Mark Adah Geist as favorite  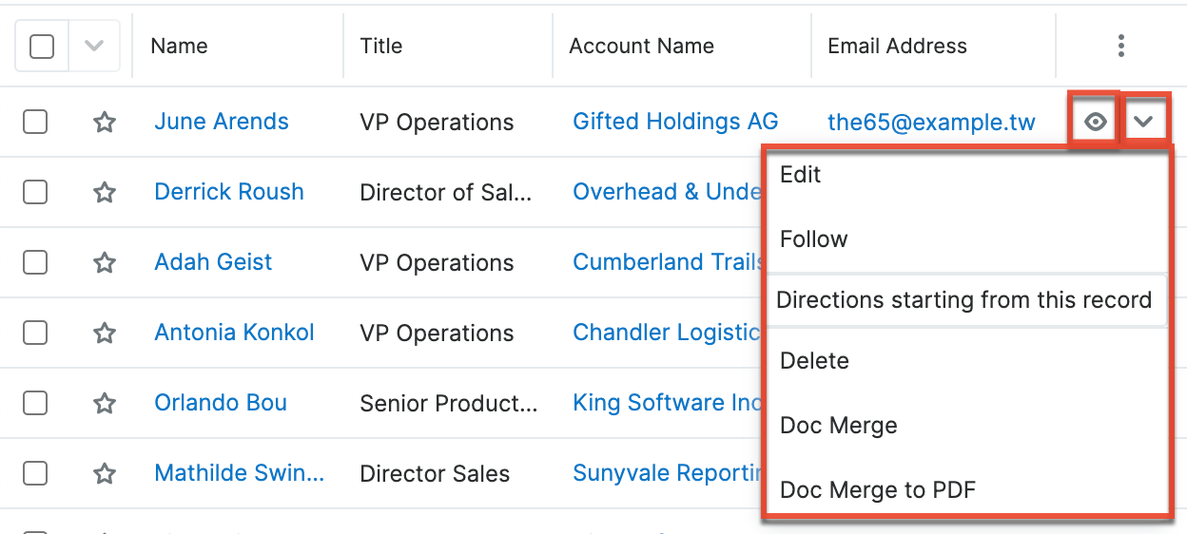click(105, 262)
